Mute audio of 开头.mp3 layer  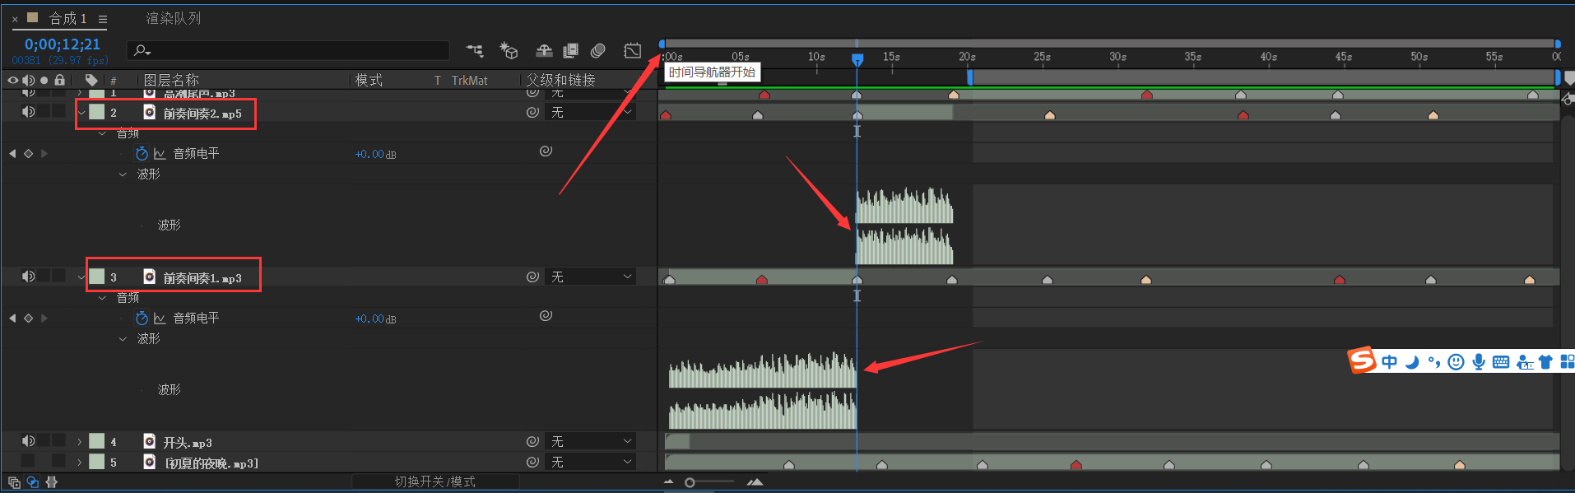coord(28,440)
